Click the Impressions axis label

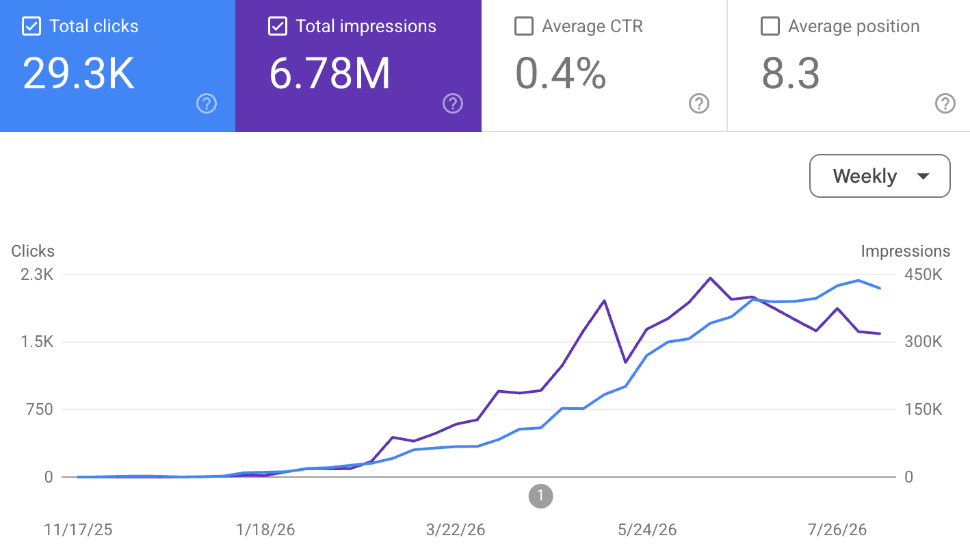coord(906,251)
